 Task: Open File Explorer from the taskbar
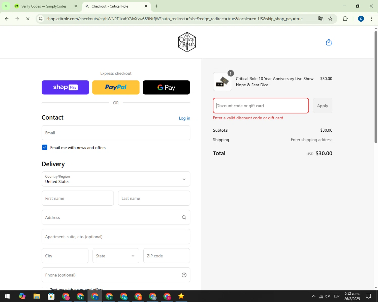click(37, 296)
